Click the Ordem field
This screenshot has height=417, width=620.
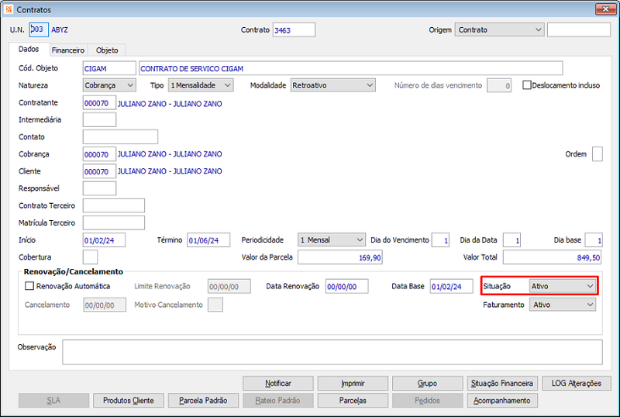click(597, 154)
